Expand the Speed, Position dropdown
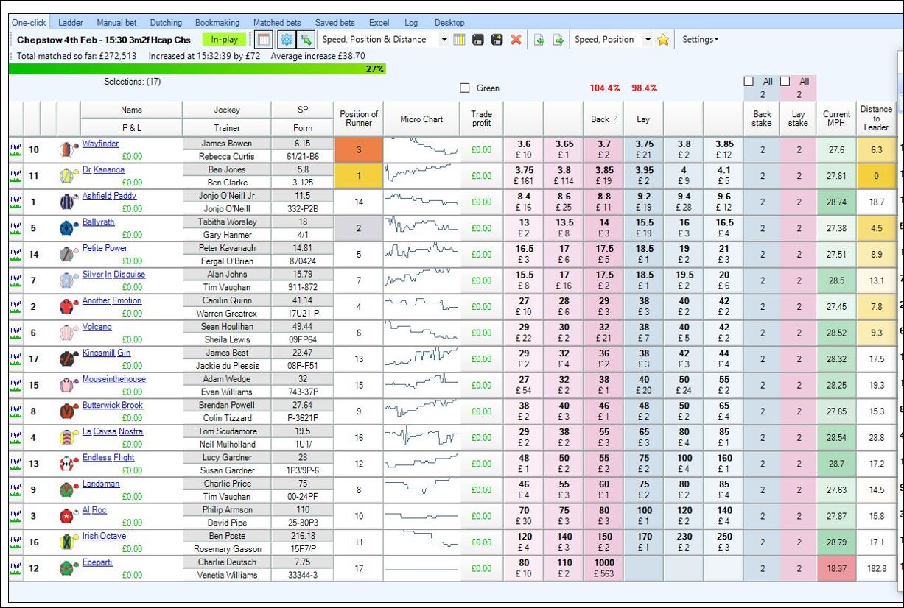Image resolution: width=904 pixels, height=608 pixels. tap(648, 40)
